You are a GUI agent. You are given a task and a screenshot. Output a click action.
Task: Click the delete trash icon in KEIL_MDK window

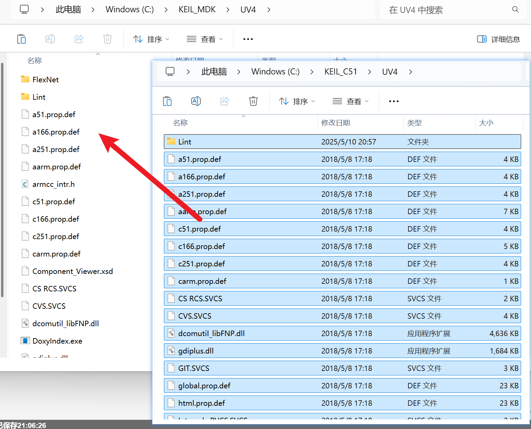tap(108, 39)
